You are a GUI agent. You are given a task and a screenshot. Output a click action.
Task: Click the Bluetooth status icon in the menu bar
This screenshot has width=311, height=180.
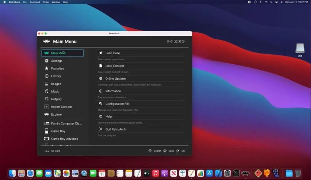(x=261, y=2)
